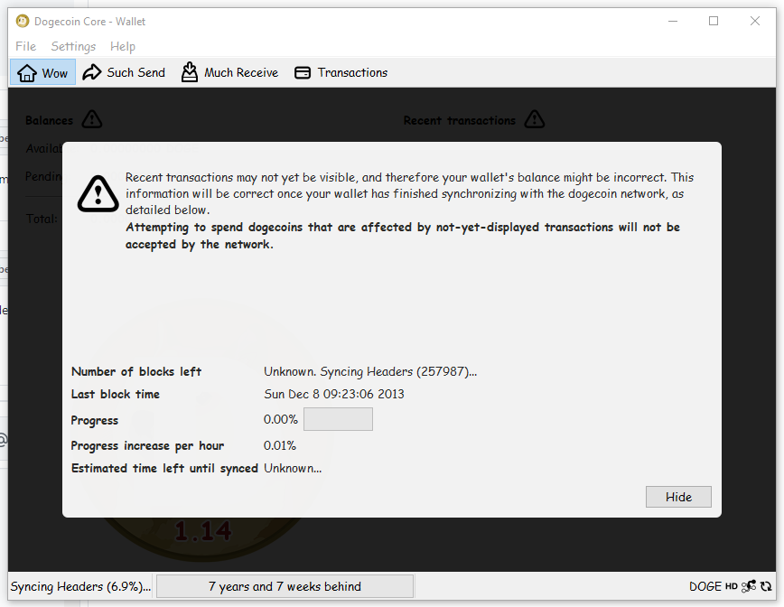Open Much Receive via its envelope icon
The image size is (784, 607).
click(x=189, y=72)
